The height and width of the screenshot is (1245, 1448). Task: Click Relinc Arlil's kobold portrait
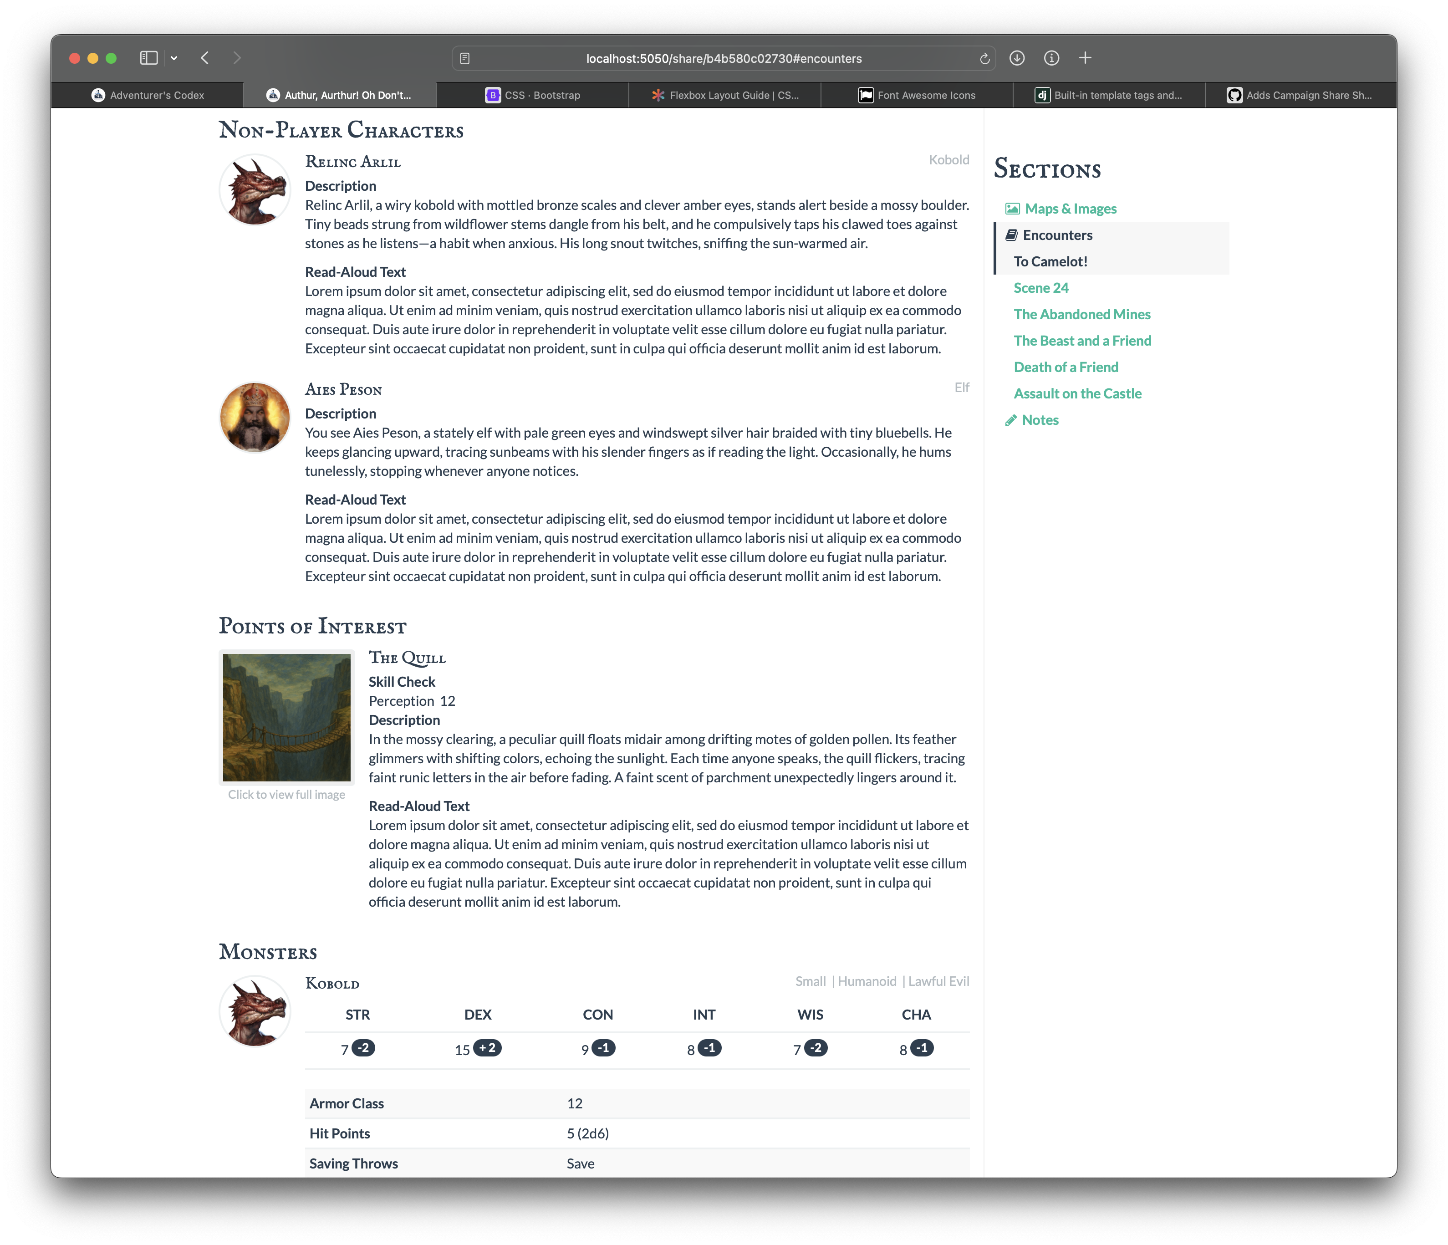point(255,190)
